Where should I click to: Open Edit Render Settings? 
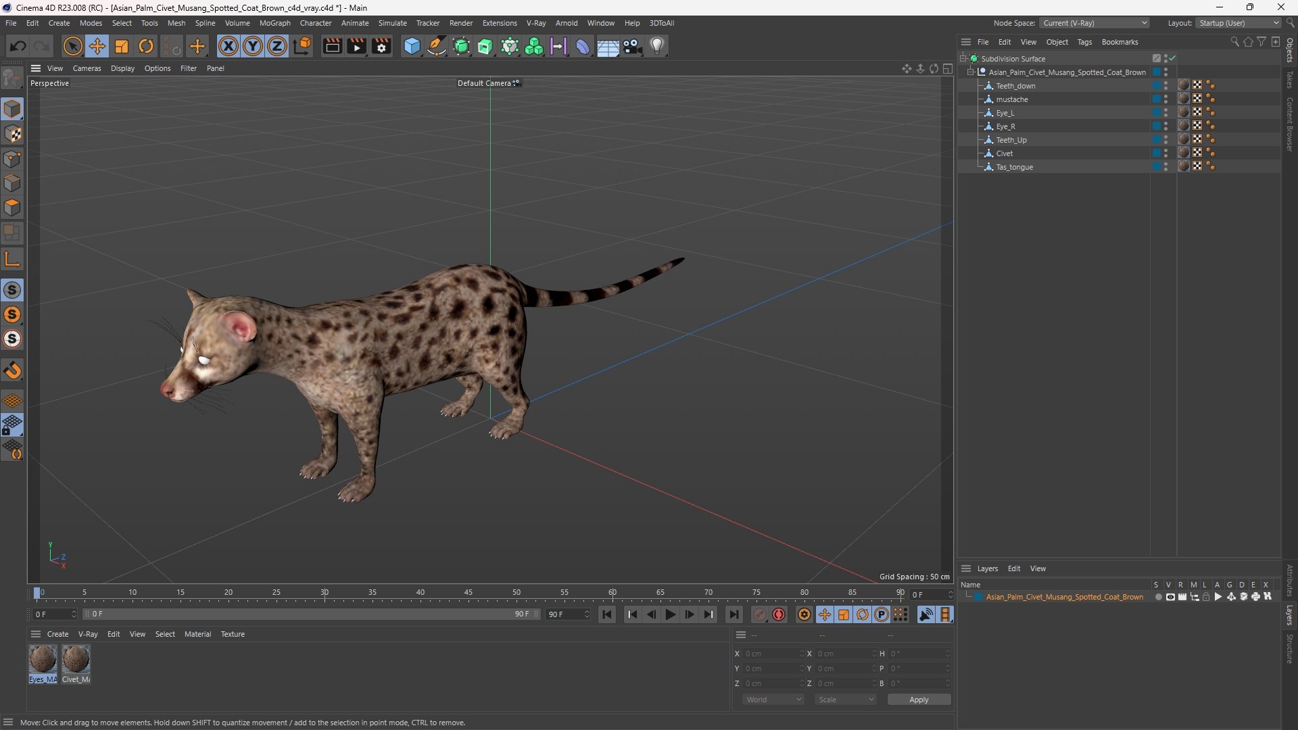(381, 46)
